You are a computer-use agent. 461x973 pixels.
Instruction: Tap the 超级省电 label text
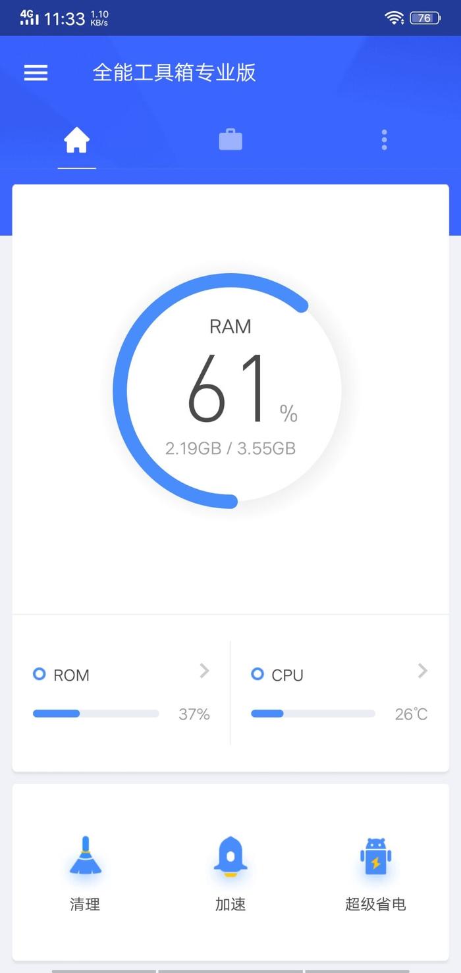coord(375,905)
